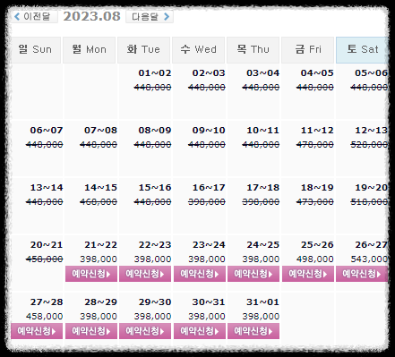Click the struck-through 458,000 under 20~21
395x357 pixels.
(44, 259)
